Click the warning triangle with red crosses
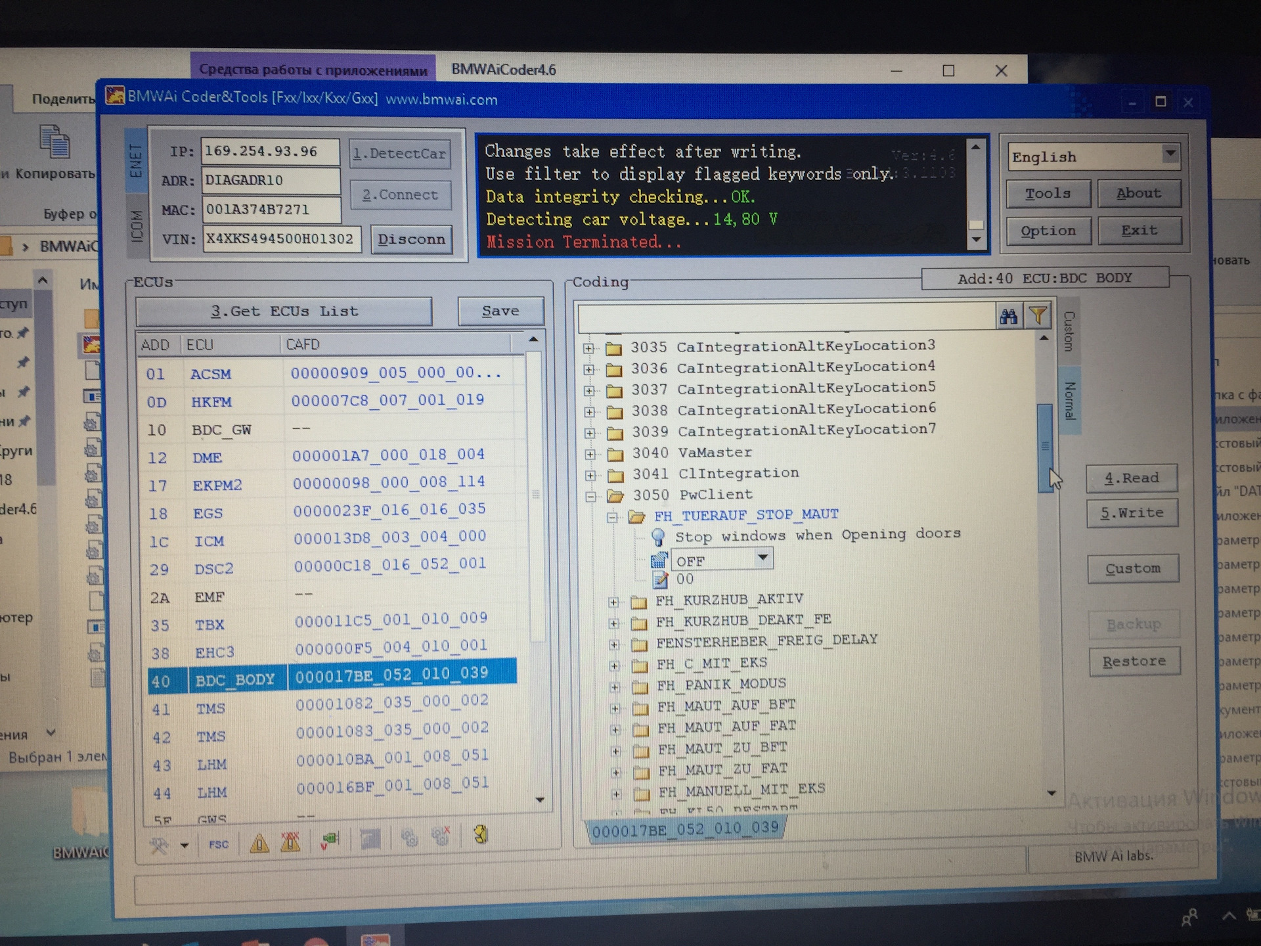 click(290, 842)
